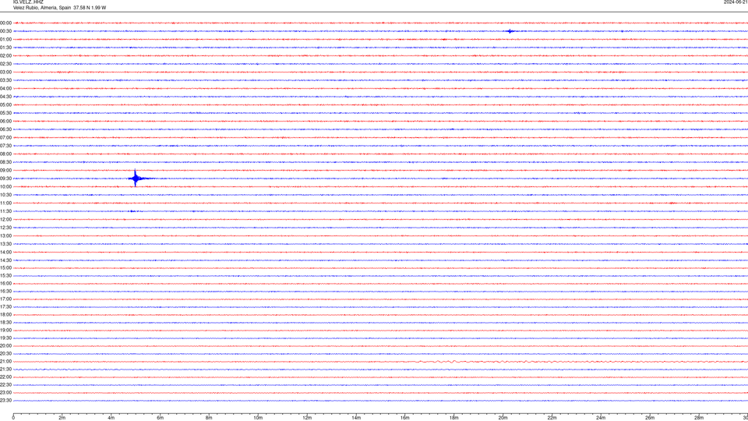
Task: Click the 03:00 time label
Action: tap(5, 73)
